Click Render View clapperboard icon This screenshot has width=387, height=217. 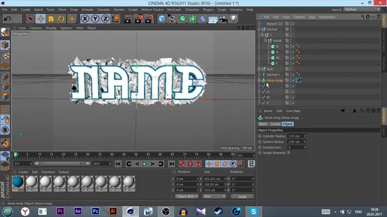(x=128, y=19)
